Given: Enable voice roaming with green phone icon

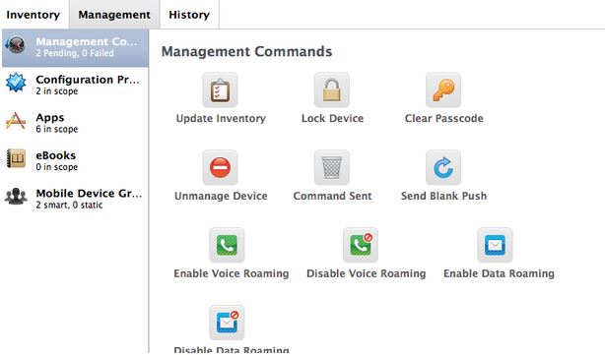Looking at the screenshot, I should tap(227, 245).
